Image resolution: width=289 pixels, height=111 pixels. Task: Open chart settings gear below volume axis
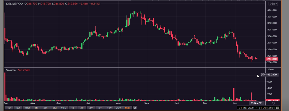273,103
